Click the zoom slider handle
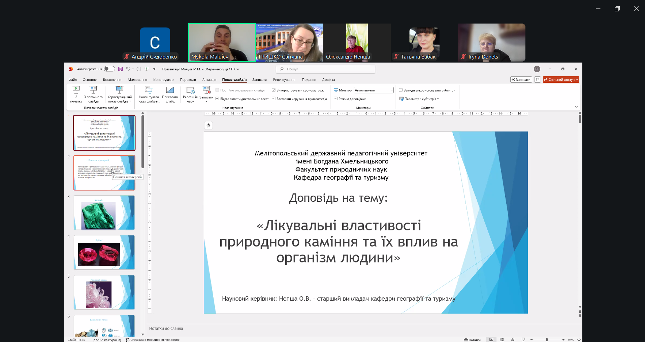Image resolution: width=645 pixels, height=342 pixels. pos(547,340)
